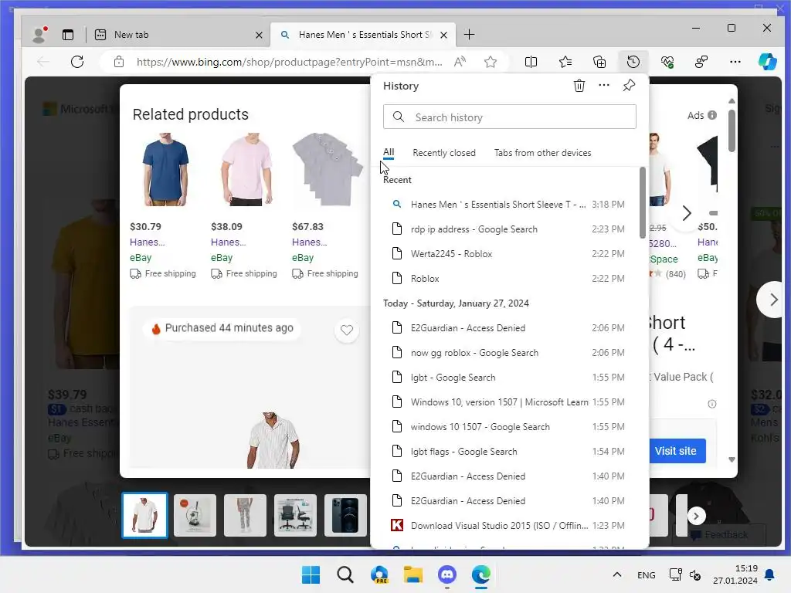Advance thumbnail strip arrow
791x593 pixels.
pos(696,516)
